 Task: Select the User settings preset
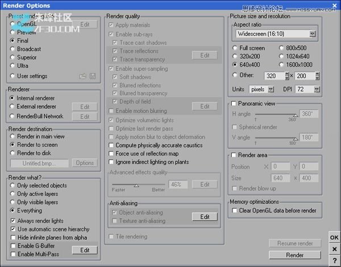(x=13, y=76)
